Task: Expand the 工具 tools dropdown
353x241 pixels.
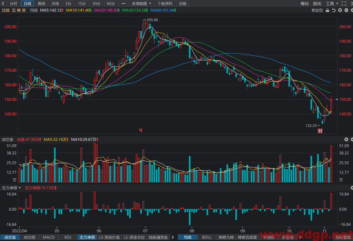Action: (x=332, y=3)
